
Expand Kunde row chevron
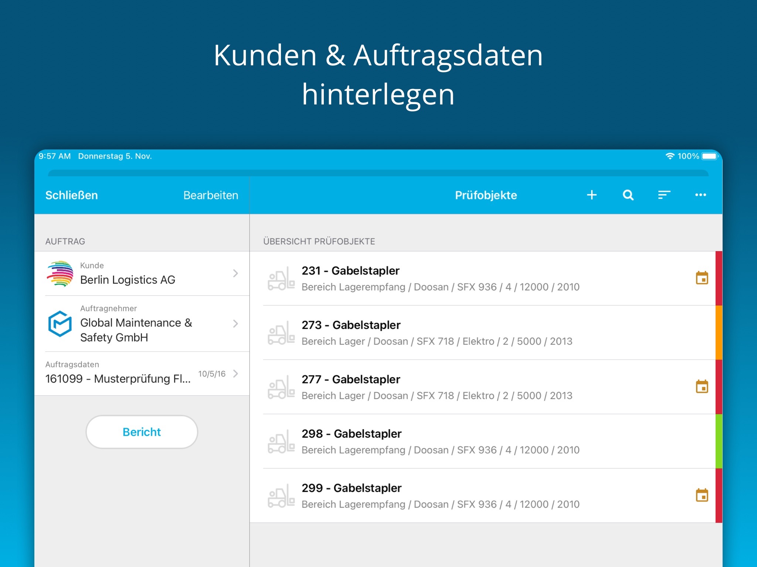pos(235,274)
